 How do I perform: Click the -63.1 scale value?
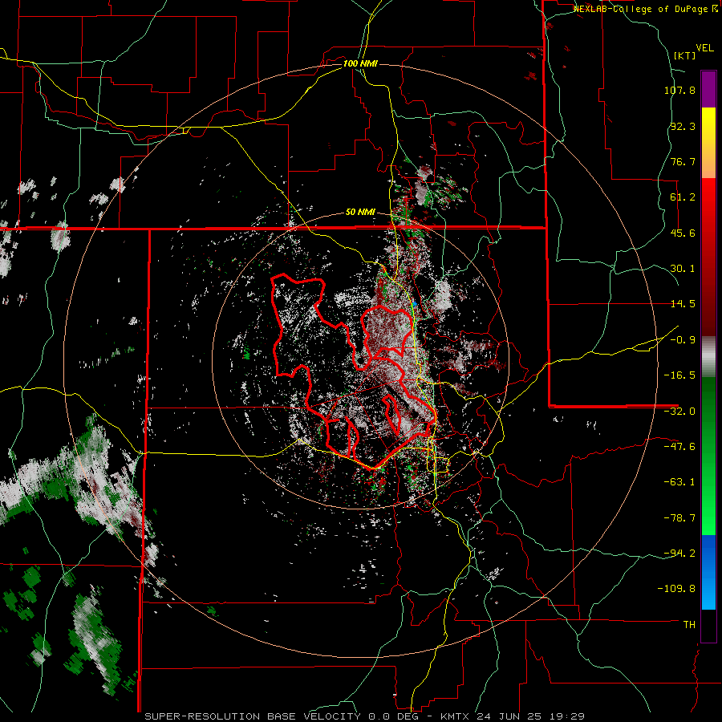click(x=679, y=482)
